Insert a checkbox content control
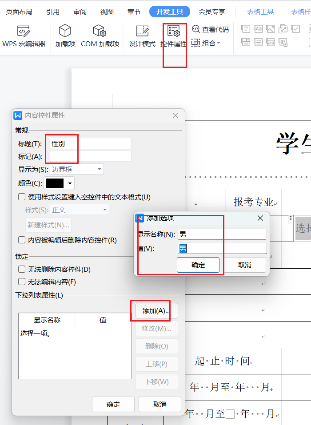 (x=295, y=29)
